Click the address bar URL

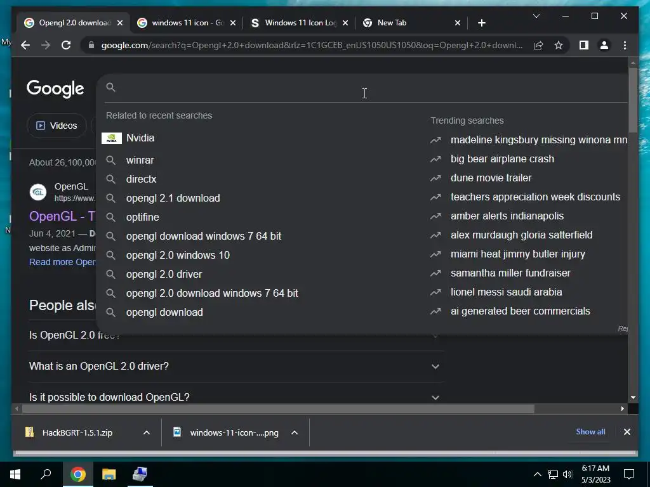(312, 45)
